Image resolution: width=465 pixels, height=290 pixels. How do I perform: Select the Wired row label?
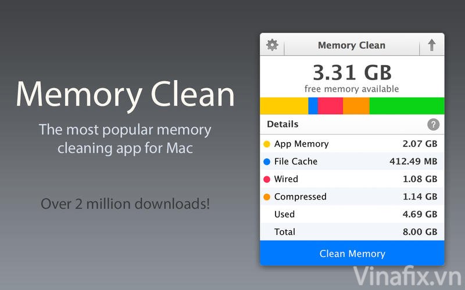click(x=286, y=179)
